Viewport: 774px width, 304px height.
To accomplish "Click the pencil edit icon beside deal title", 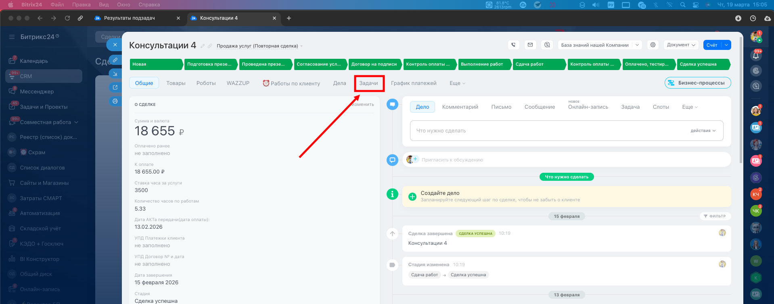I will [x=203, y=46].
